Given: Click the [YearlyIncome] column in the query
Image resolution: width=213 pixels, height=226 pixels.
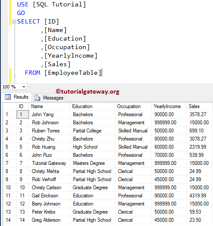Looking at the screenshot, I should click(x=71, y=56).
